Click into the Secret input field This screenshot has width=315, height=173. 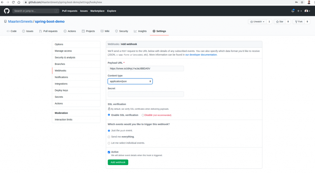pos(146,94)
